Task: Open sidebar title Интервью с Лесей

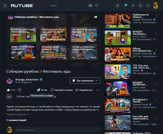Action: pos(140,101)
